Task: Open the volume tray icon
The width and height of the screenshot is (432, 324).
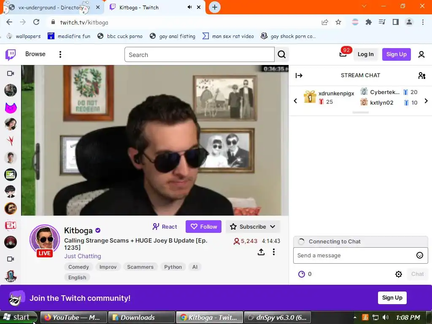Action: pos(386,317)
